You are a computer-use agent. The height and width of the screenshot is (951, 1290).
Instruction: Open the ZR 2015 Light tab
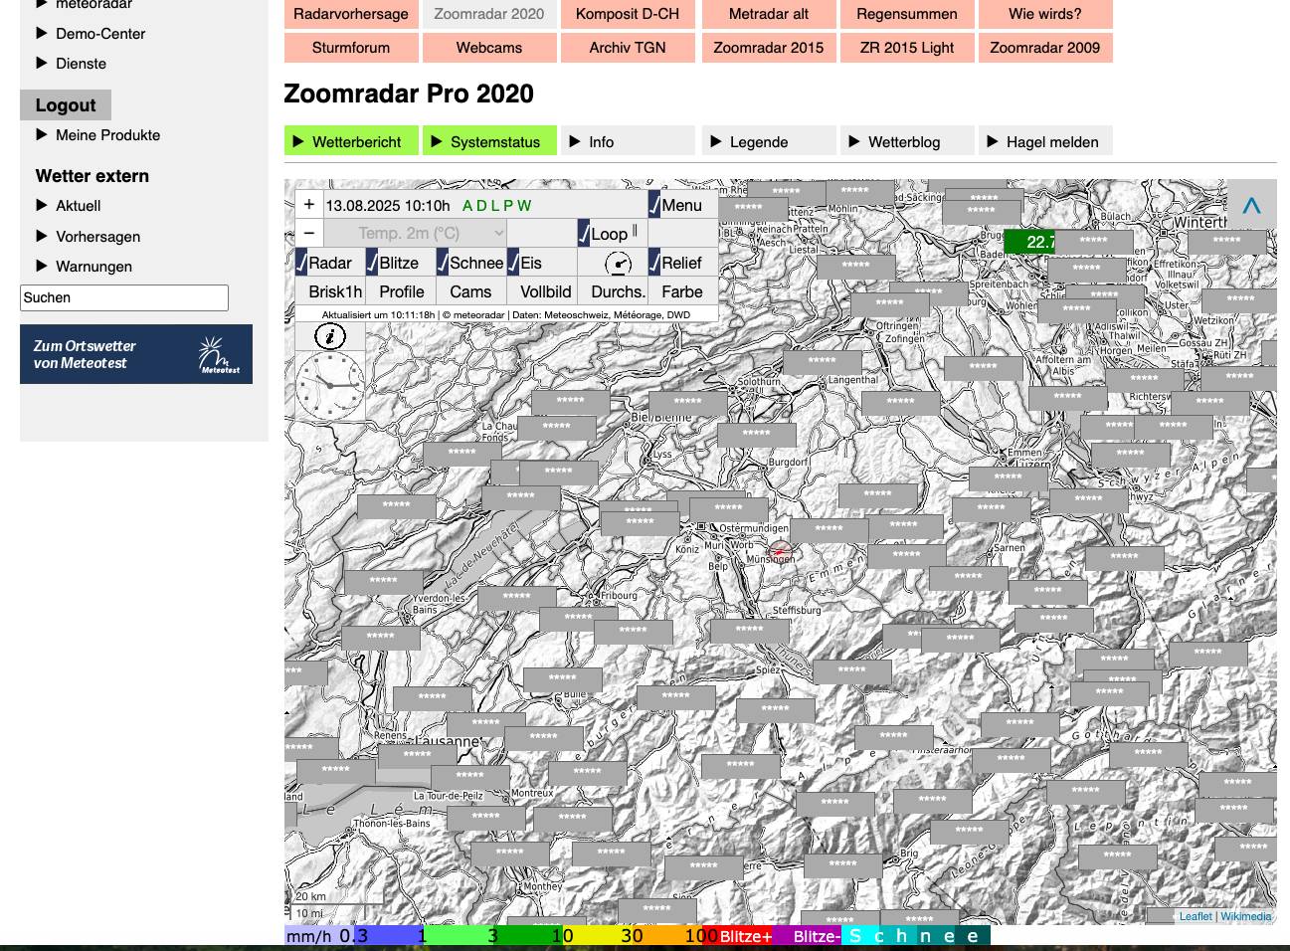[907, 47]
